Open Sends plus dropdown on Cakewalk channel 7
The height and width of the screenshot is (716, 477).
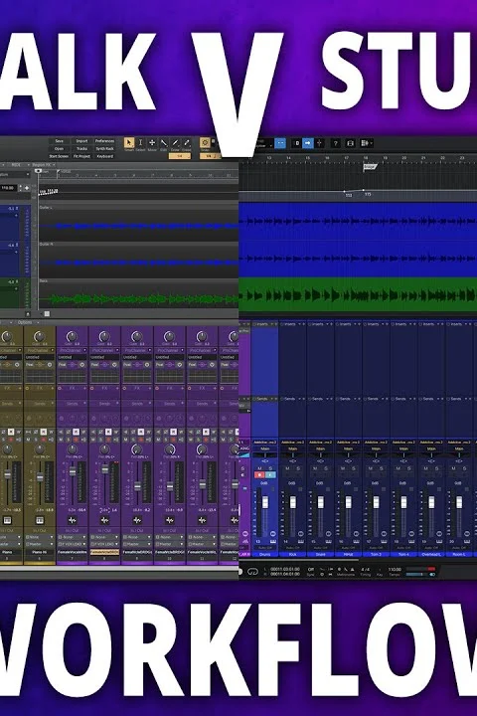(x=84, y=404)
